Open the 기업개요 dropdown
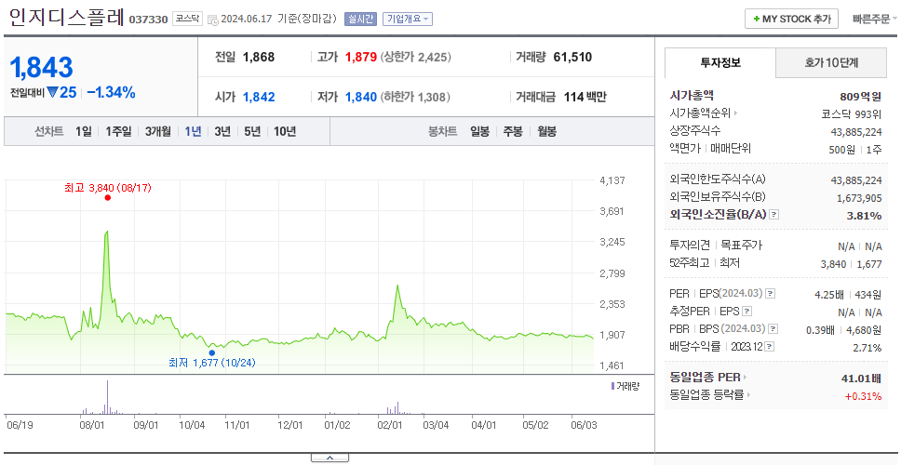901x465 pixels. (x=408, y=19)
